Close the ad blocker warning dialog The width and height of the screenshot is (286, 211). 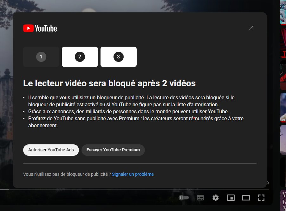250,28
